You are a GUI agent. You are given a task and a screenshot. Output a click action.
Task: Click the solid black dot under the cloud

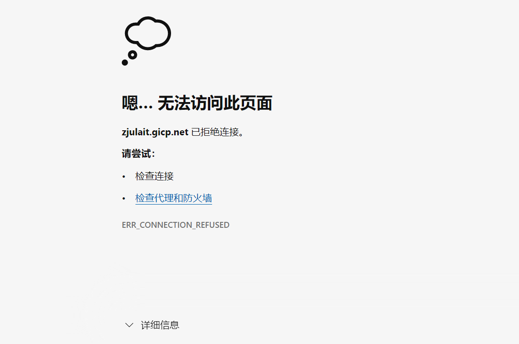[125, 62]
